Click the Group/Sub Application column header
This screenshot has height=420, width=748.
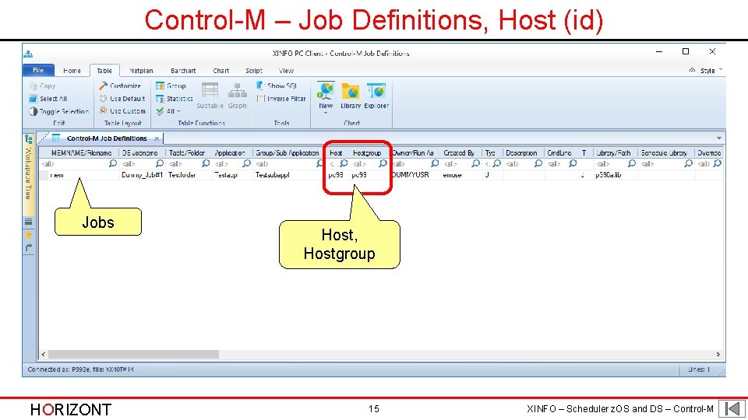pos(288,153)
